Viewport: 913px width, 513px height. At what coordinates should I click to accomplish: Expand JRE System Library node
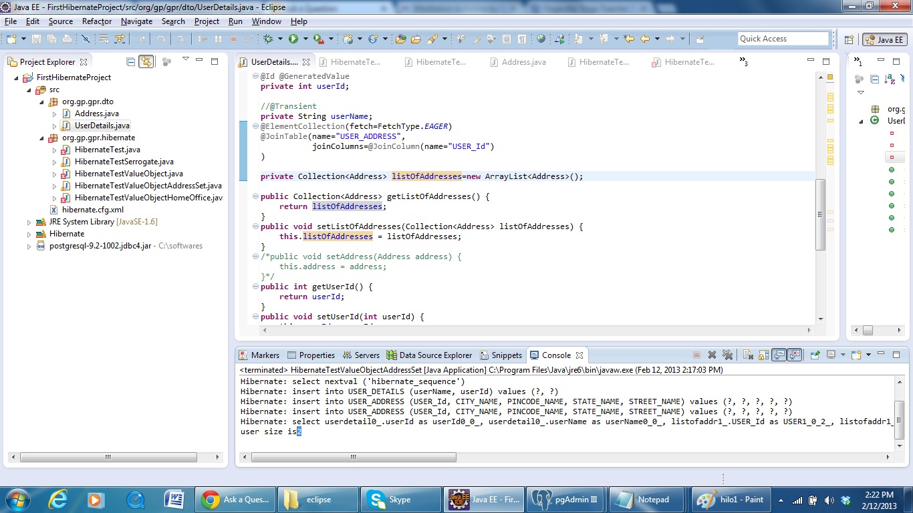tap(29, 222)
